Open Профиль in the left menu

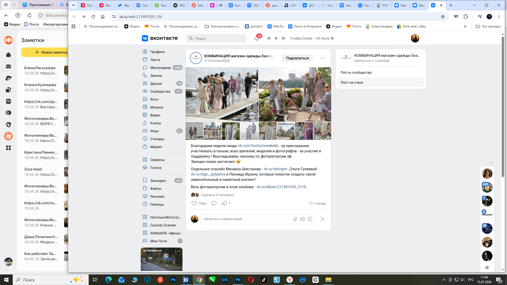[x=157, y=52]
